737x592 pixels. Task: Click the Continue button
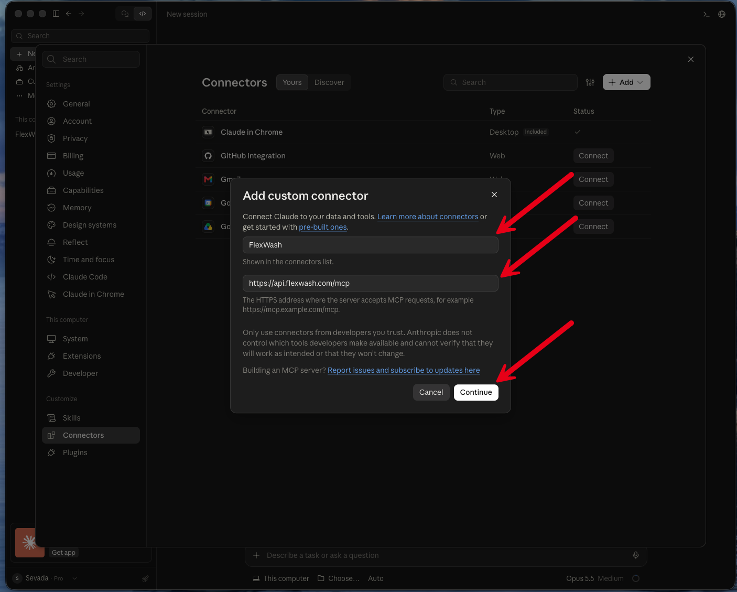pos(476,392)
